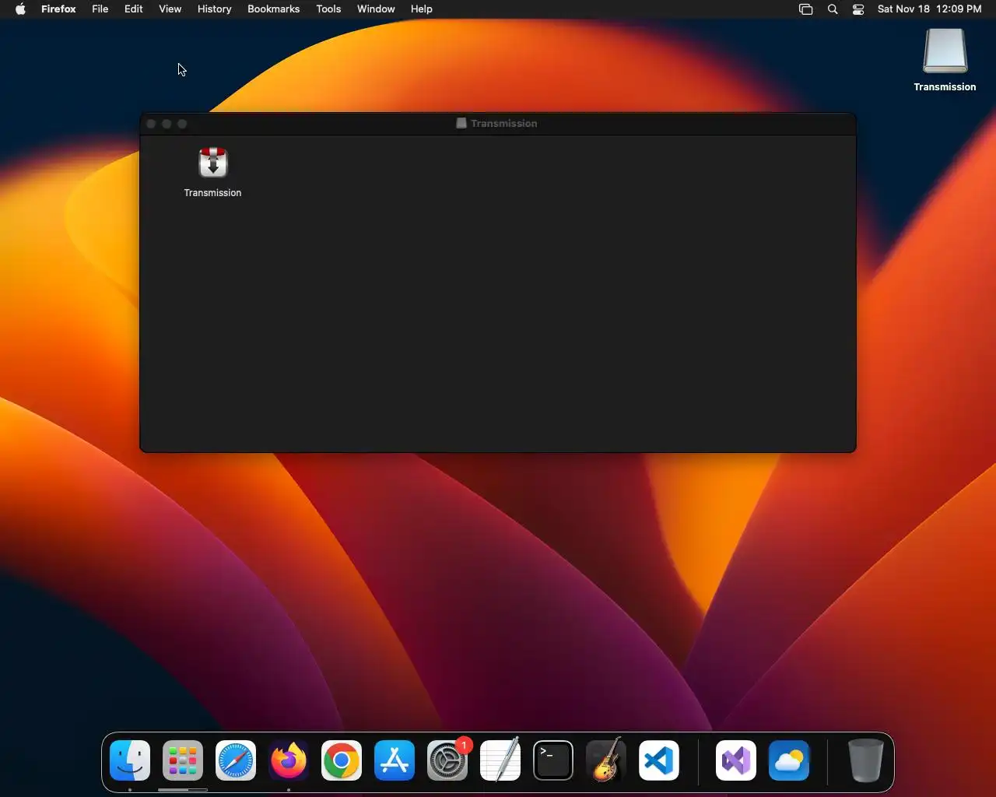Open the View menu
Image resolution: width=996 pixels, height=797 pixels.
[x=170, y=9]
